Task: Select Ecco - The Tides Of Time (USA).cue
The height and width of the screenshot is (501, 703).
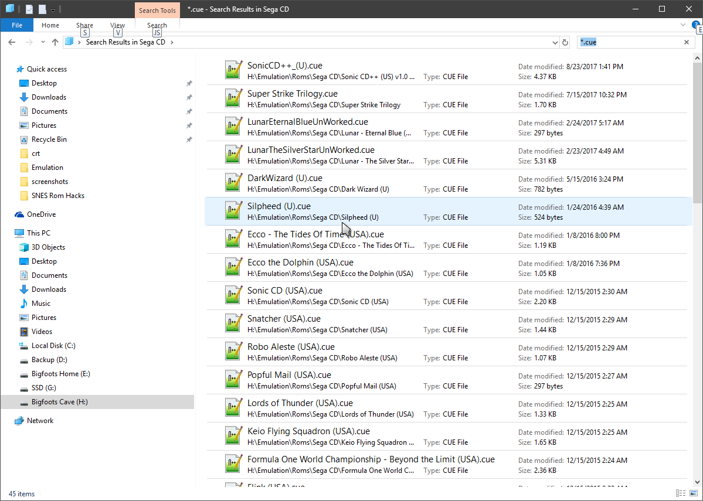Action: [x=315, y=234]
